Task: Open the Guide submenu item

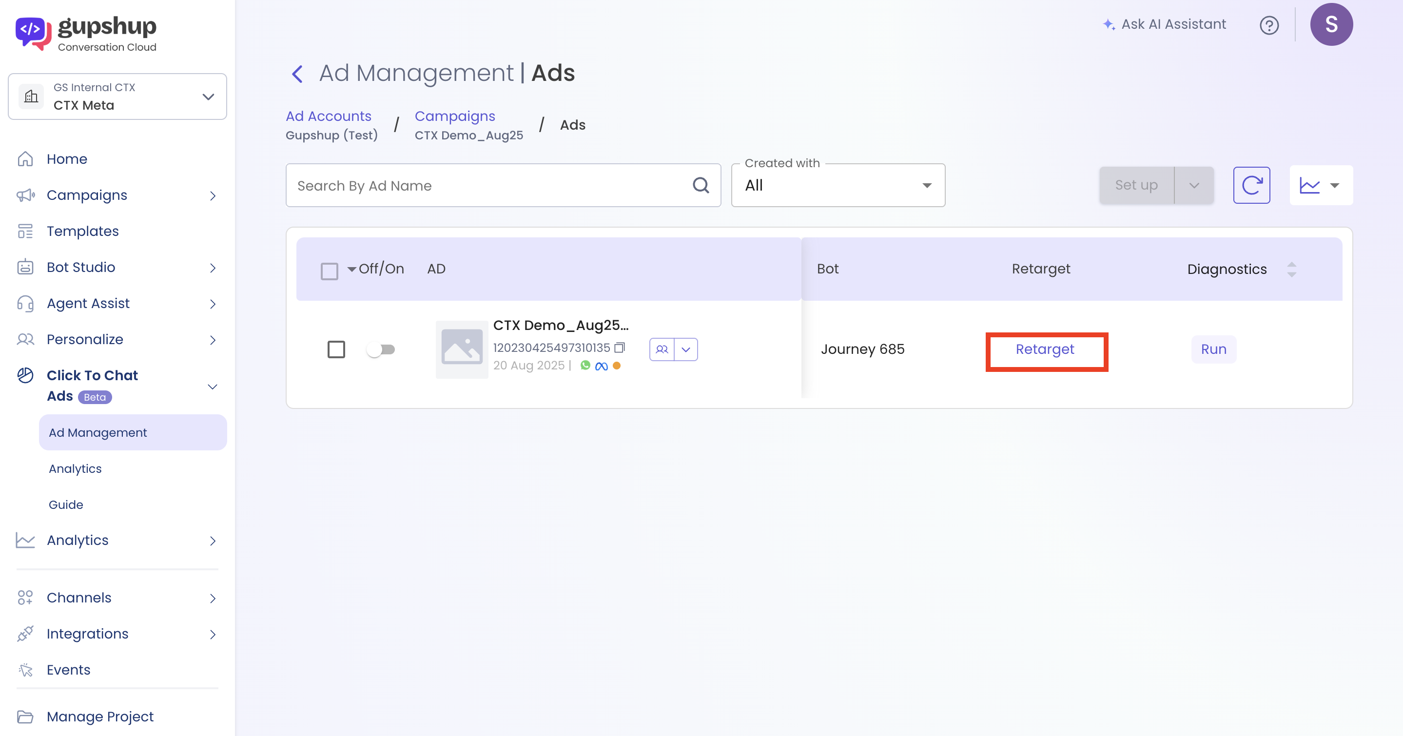Action: pos(66,504)
